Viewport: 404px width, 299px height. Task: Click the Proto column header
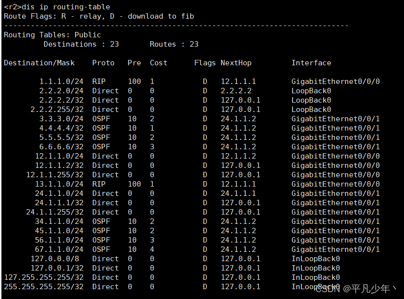coord(103,63)
